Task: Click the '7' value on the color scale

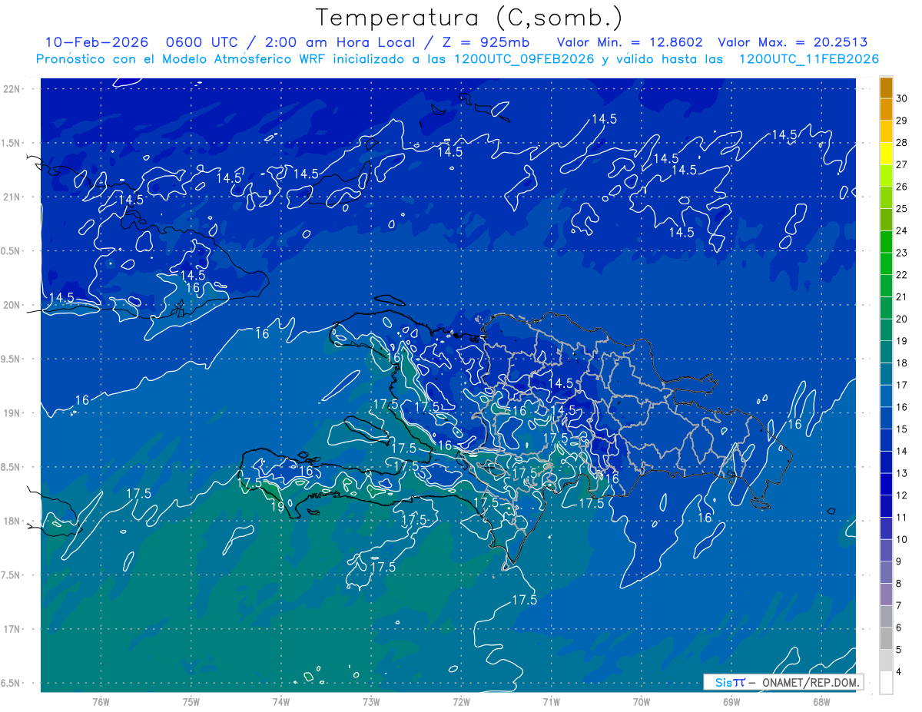Action: [900, 606]
